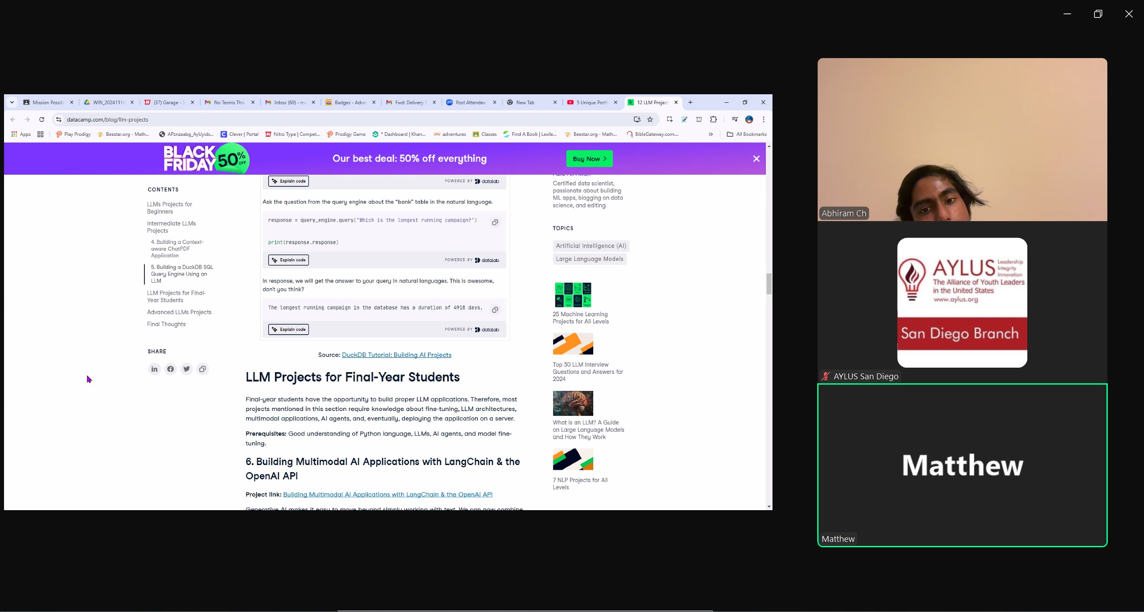The width and height of the screenshot is (1144, 612).
Task: Open Building Multimodal AI Applications project link
Action: pos(388,494)
